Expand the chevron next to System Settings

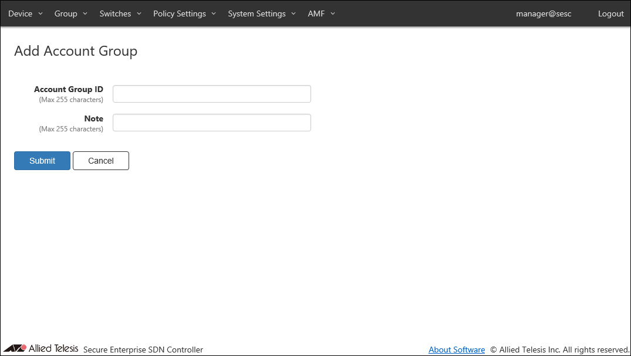pyautogui.click(x=293, y=14)
